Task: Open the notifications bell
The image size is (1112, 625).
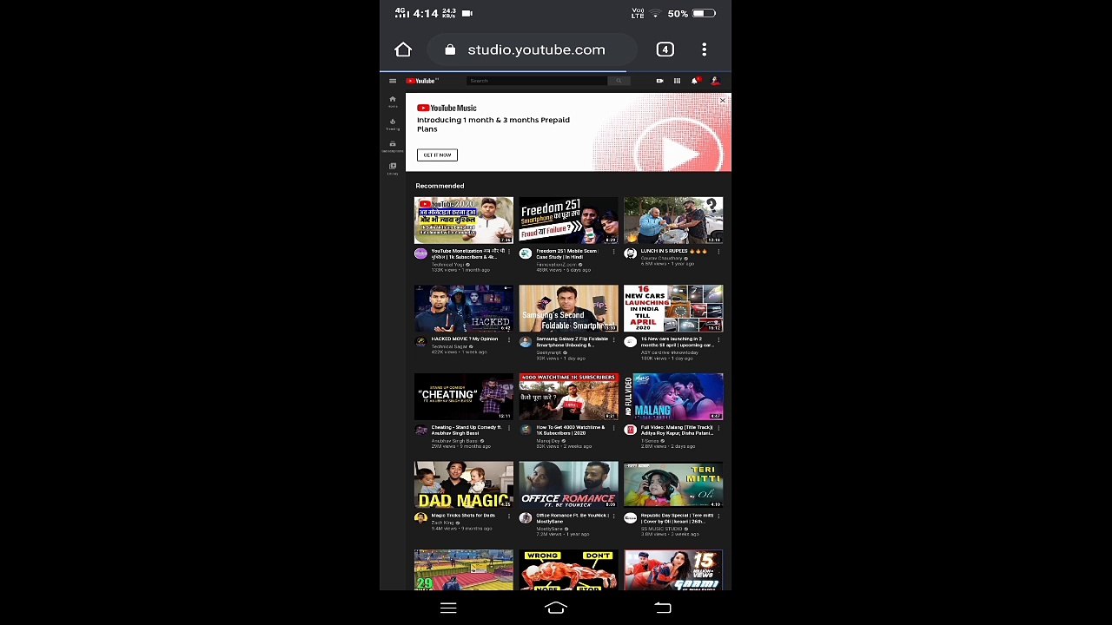Action: click(x=695, y=81)
